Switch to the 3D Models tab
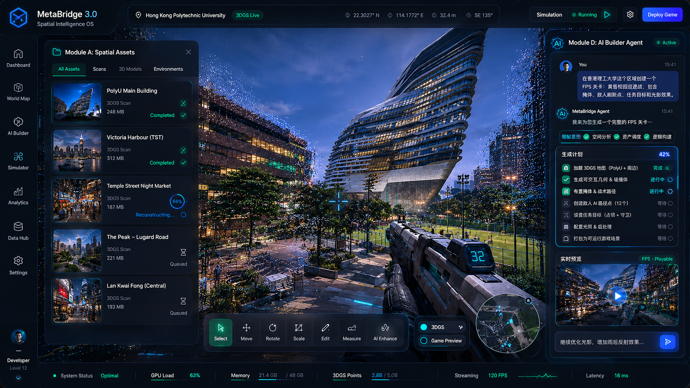The image size is (690, 388). 130,69
